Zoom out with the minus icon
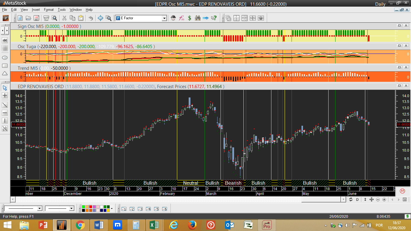The image size is (411, 231). 378,199
